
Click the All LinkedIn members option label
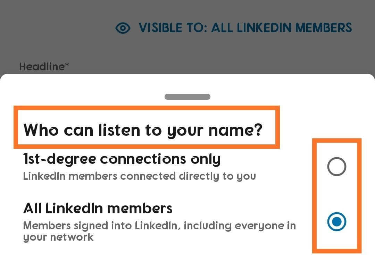click(97, 208)
